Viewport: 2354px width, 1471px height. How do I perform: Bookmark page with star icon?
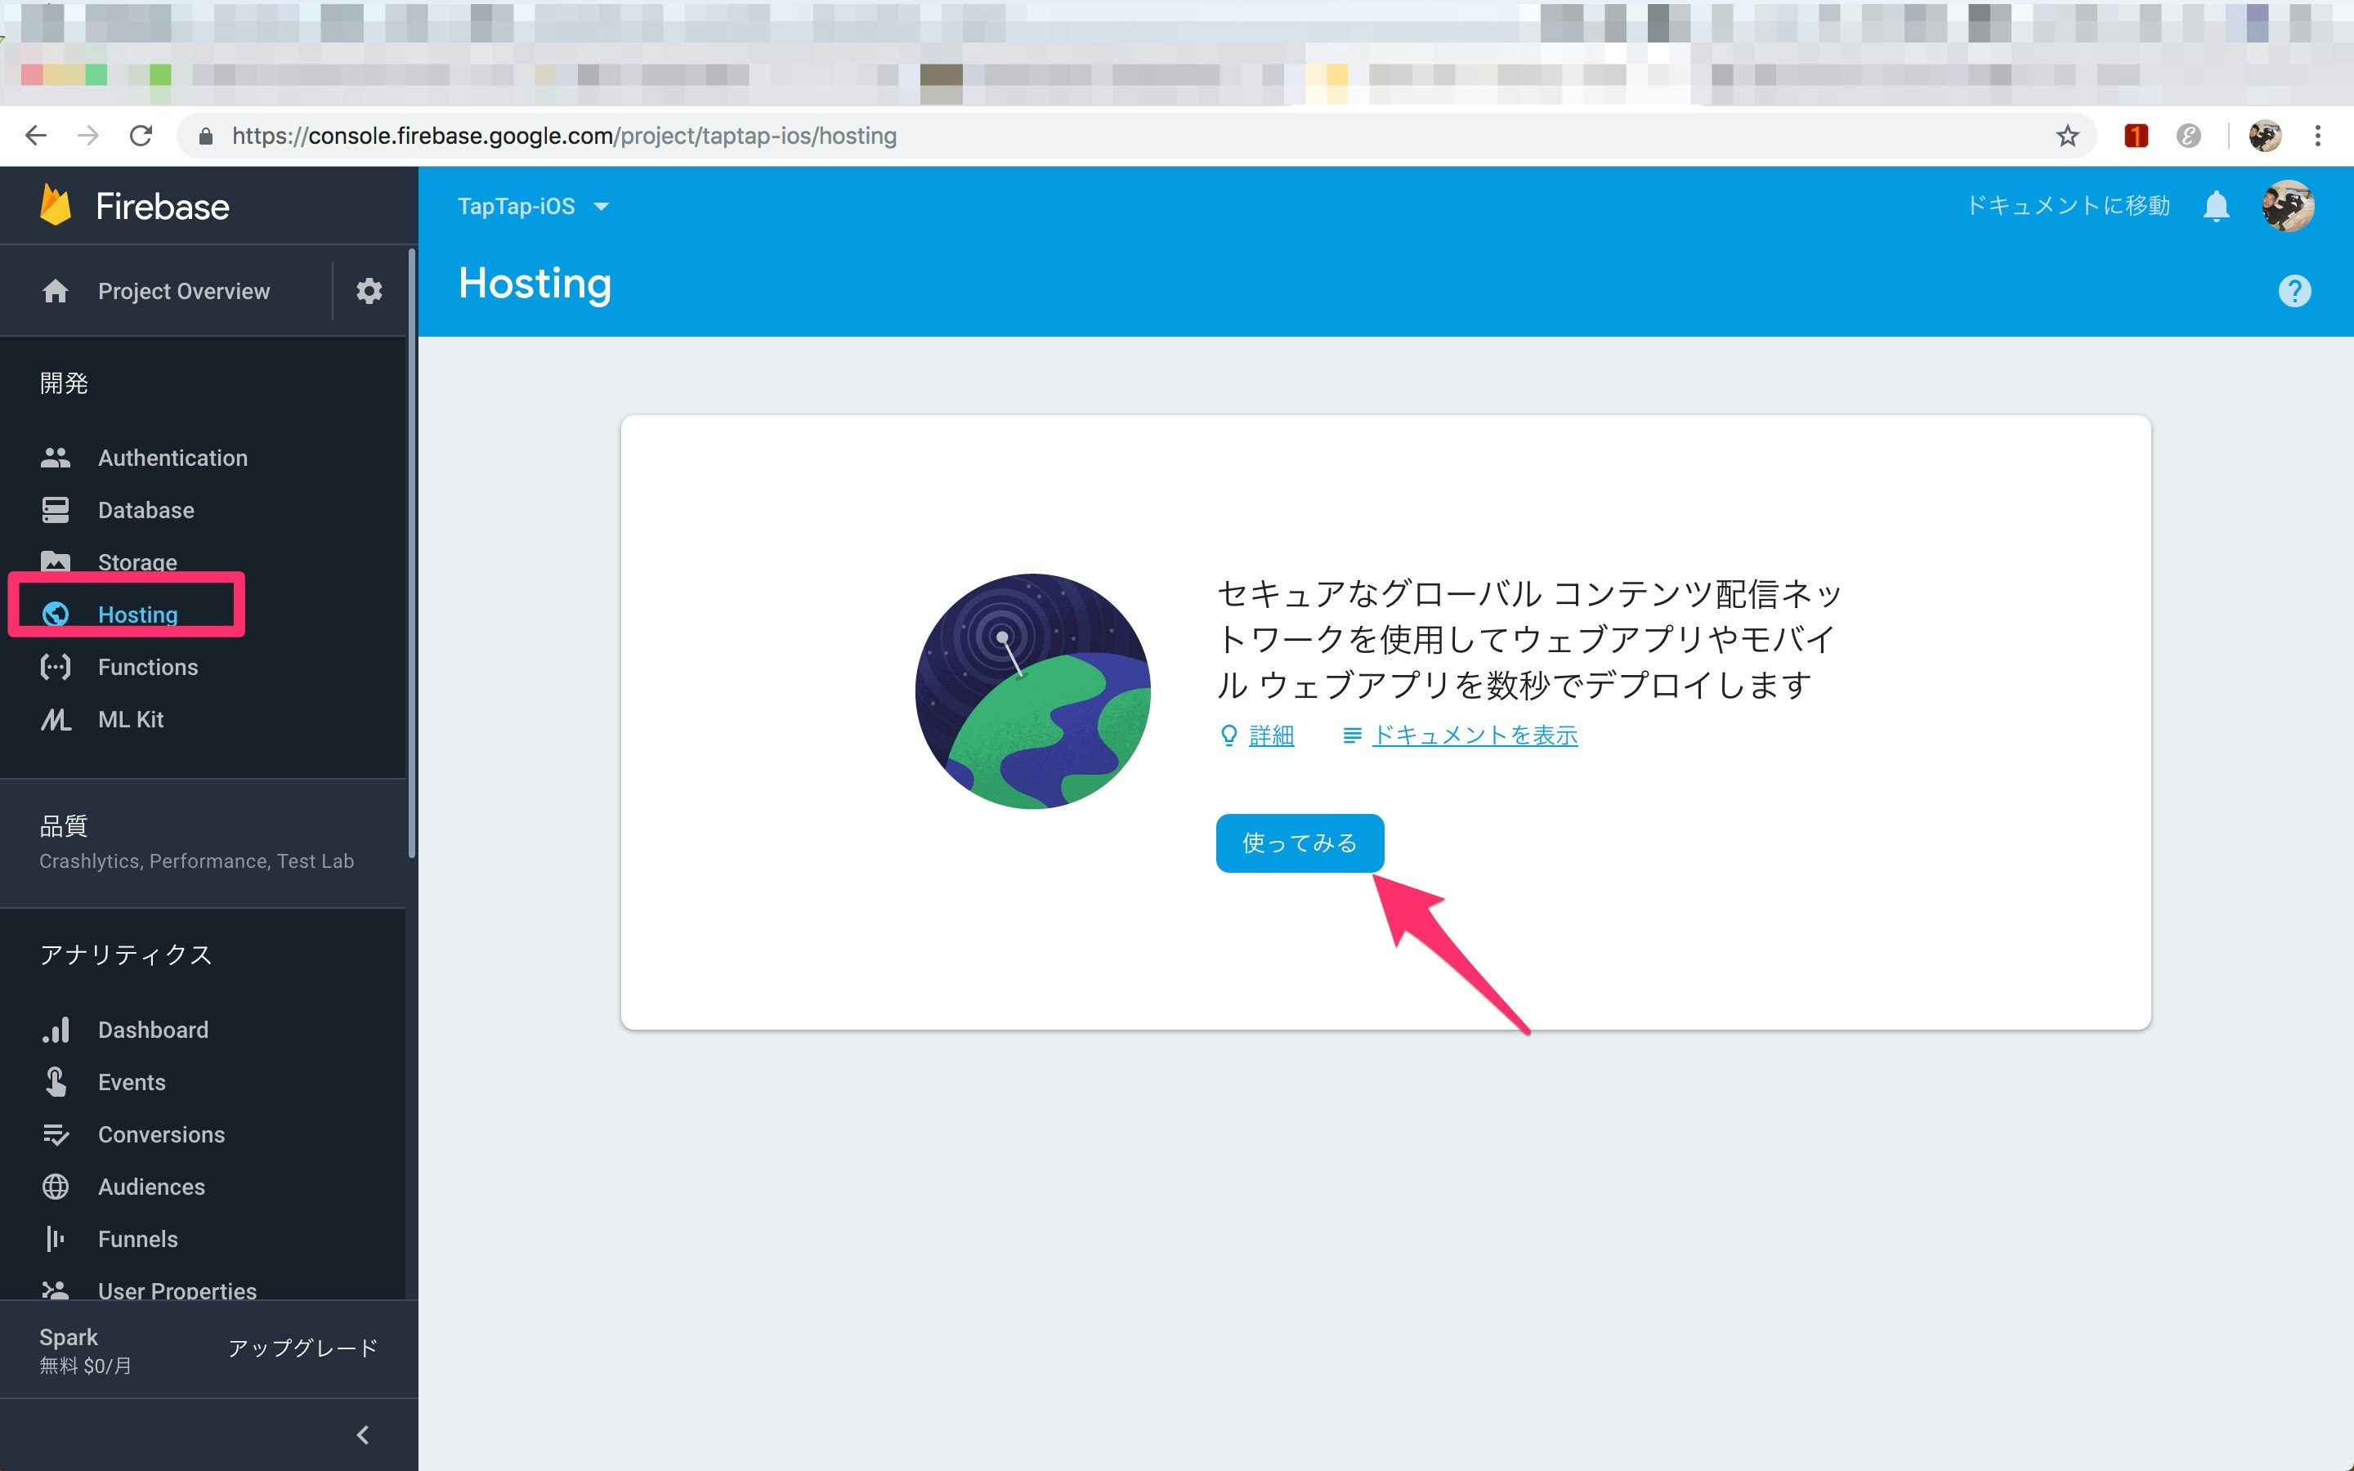pos(2067,136)
